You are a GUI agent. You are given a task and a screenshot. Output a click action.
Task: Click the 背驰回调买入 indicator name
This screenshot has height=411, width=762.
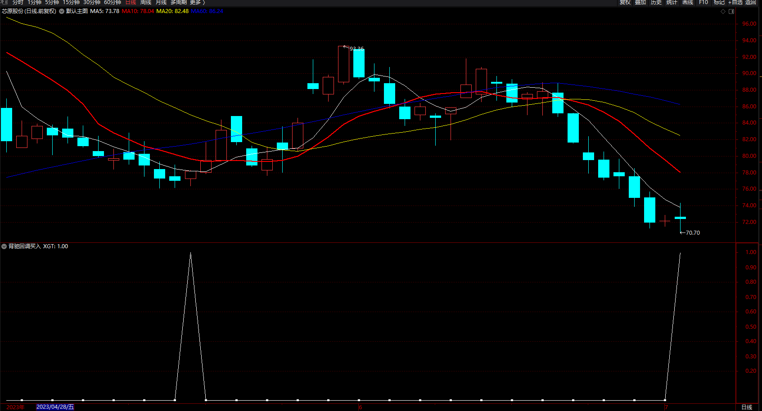click(x=25, y=246)
